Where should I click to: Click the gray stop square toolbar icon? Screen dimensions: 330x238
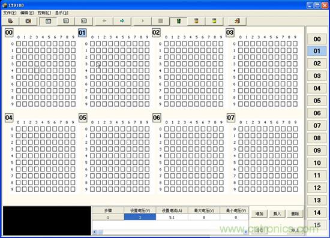click(161, 21)
